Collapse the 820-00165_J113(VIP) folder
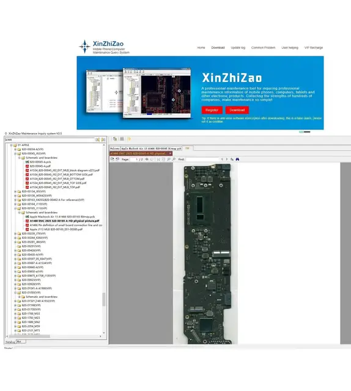 15,208
